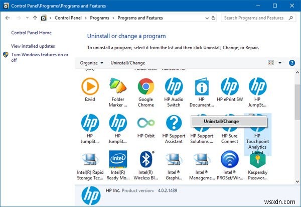
Task: Click the Change your view icon
Action: click(x=271, y=63)
